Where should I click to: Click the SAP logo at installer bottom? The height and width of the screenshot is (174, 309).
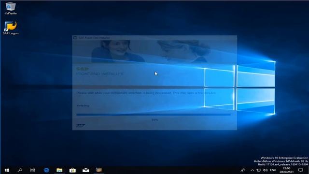(81, 126)
